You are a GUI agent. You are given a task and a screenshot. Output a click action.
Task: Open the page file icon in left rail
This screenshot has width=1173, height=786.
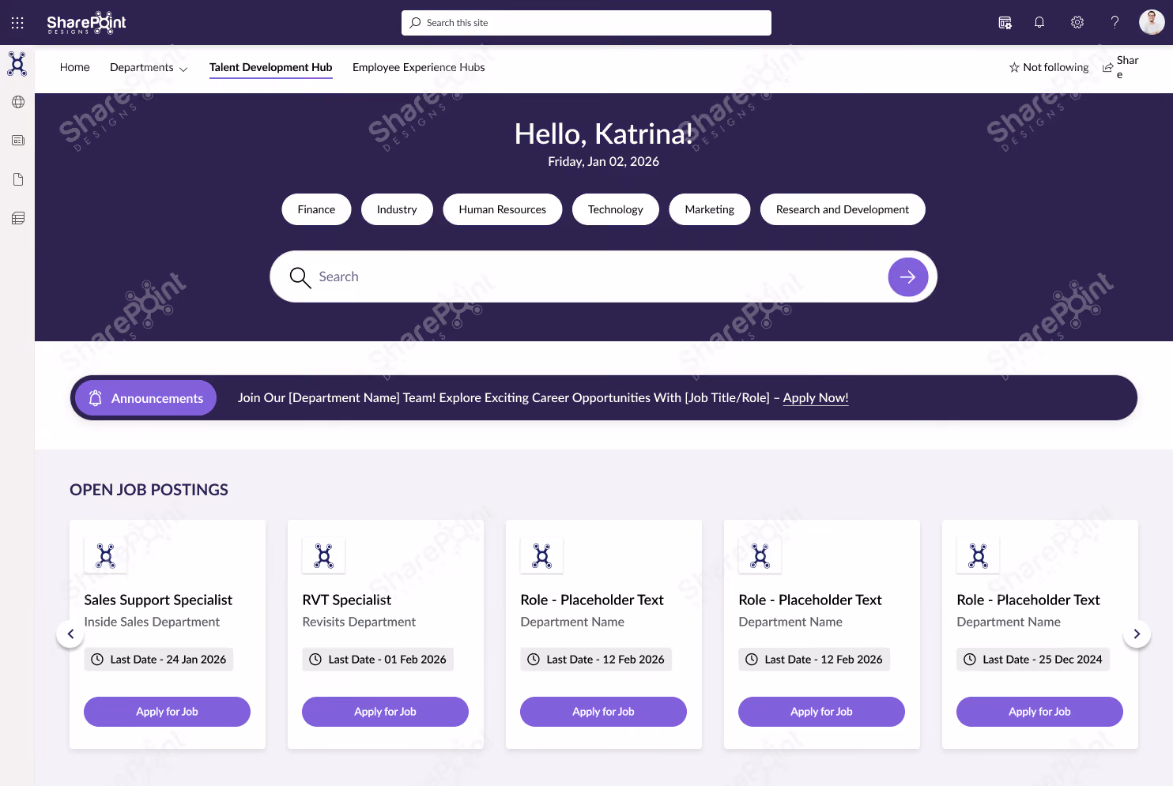(18, 179)
